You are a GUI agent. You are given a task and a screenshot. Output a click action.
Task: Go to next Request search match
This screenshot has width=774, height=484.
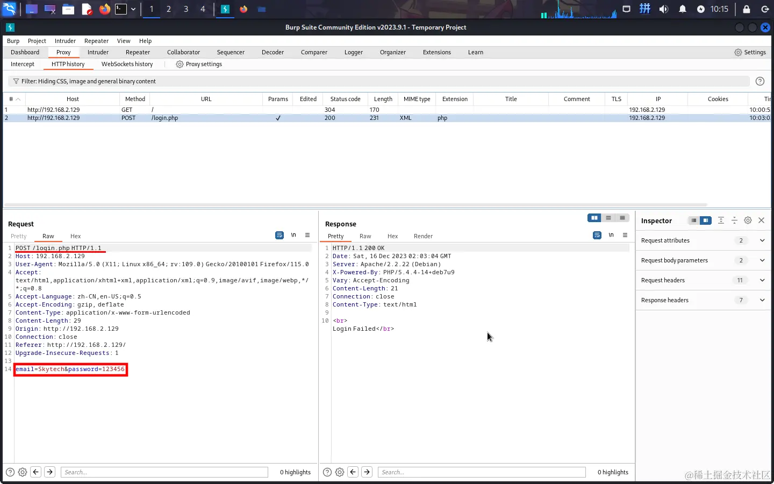point(50,472)
